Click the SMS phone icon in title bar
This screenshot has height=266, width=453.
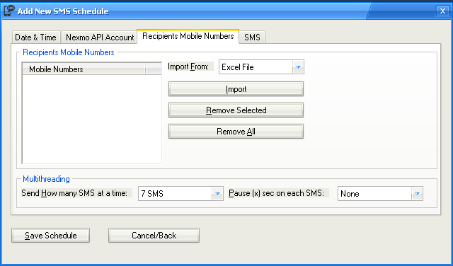(x=9, y=11)
